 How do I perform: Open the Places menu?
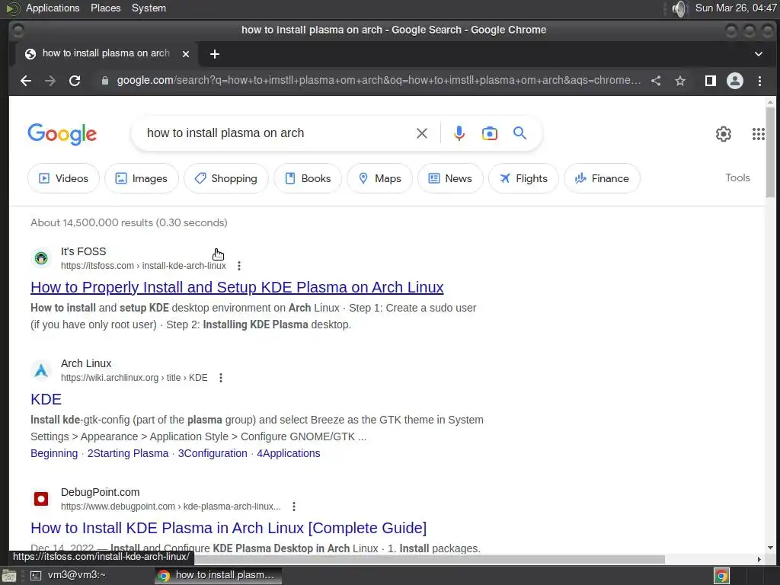[105, 8]
